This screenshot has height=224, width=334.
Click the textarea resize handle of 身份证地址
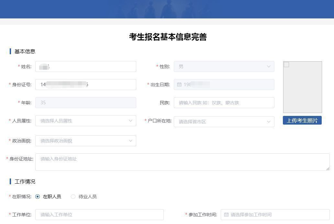[328, 169]
